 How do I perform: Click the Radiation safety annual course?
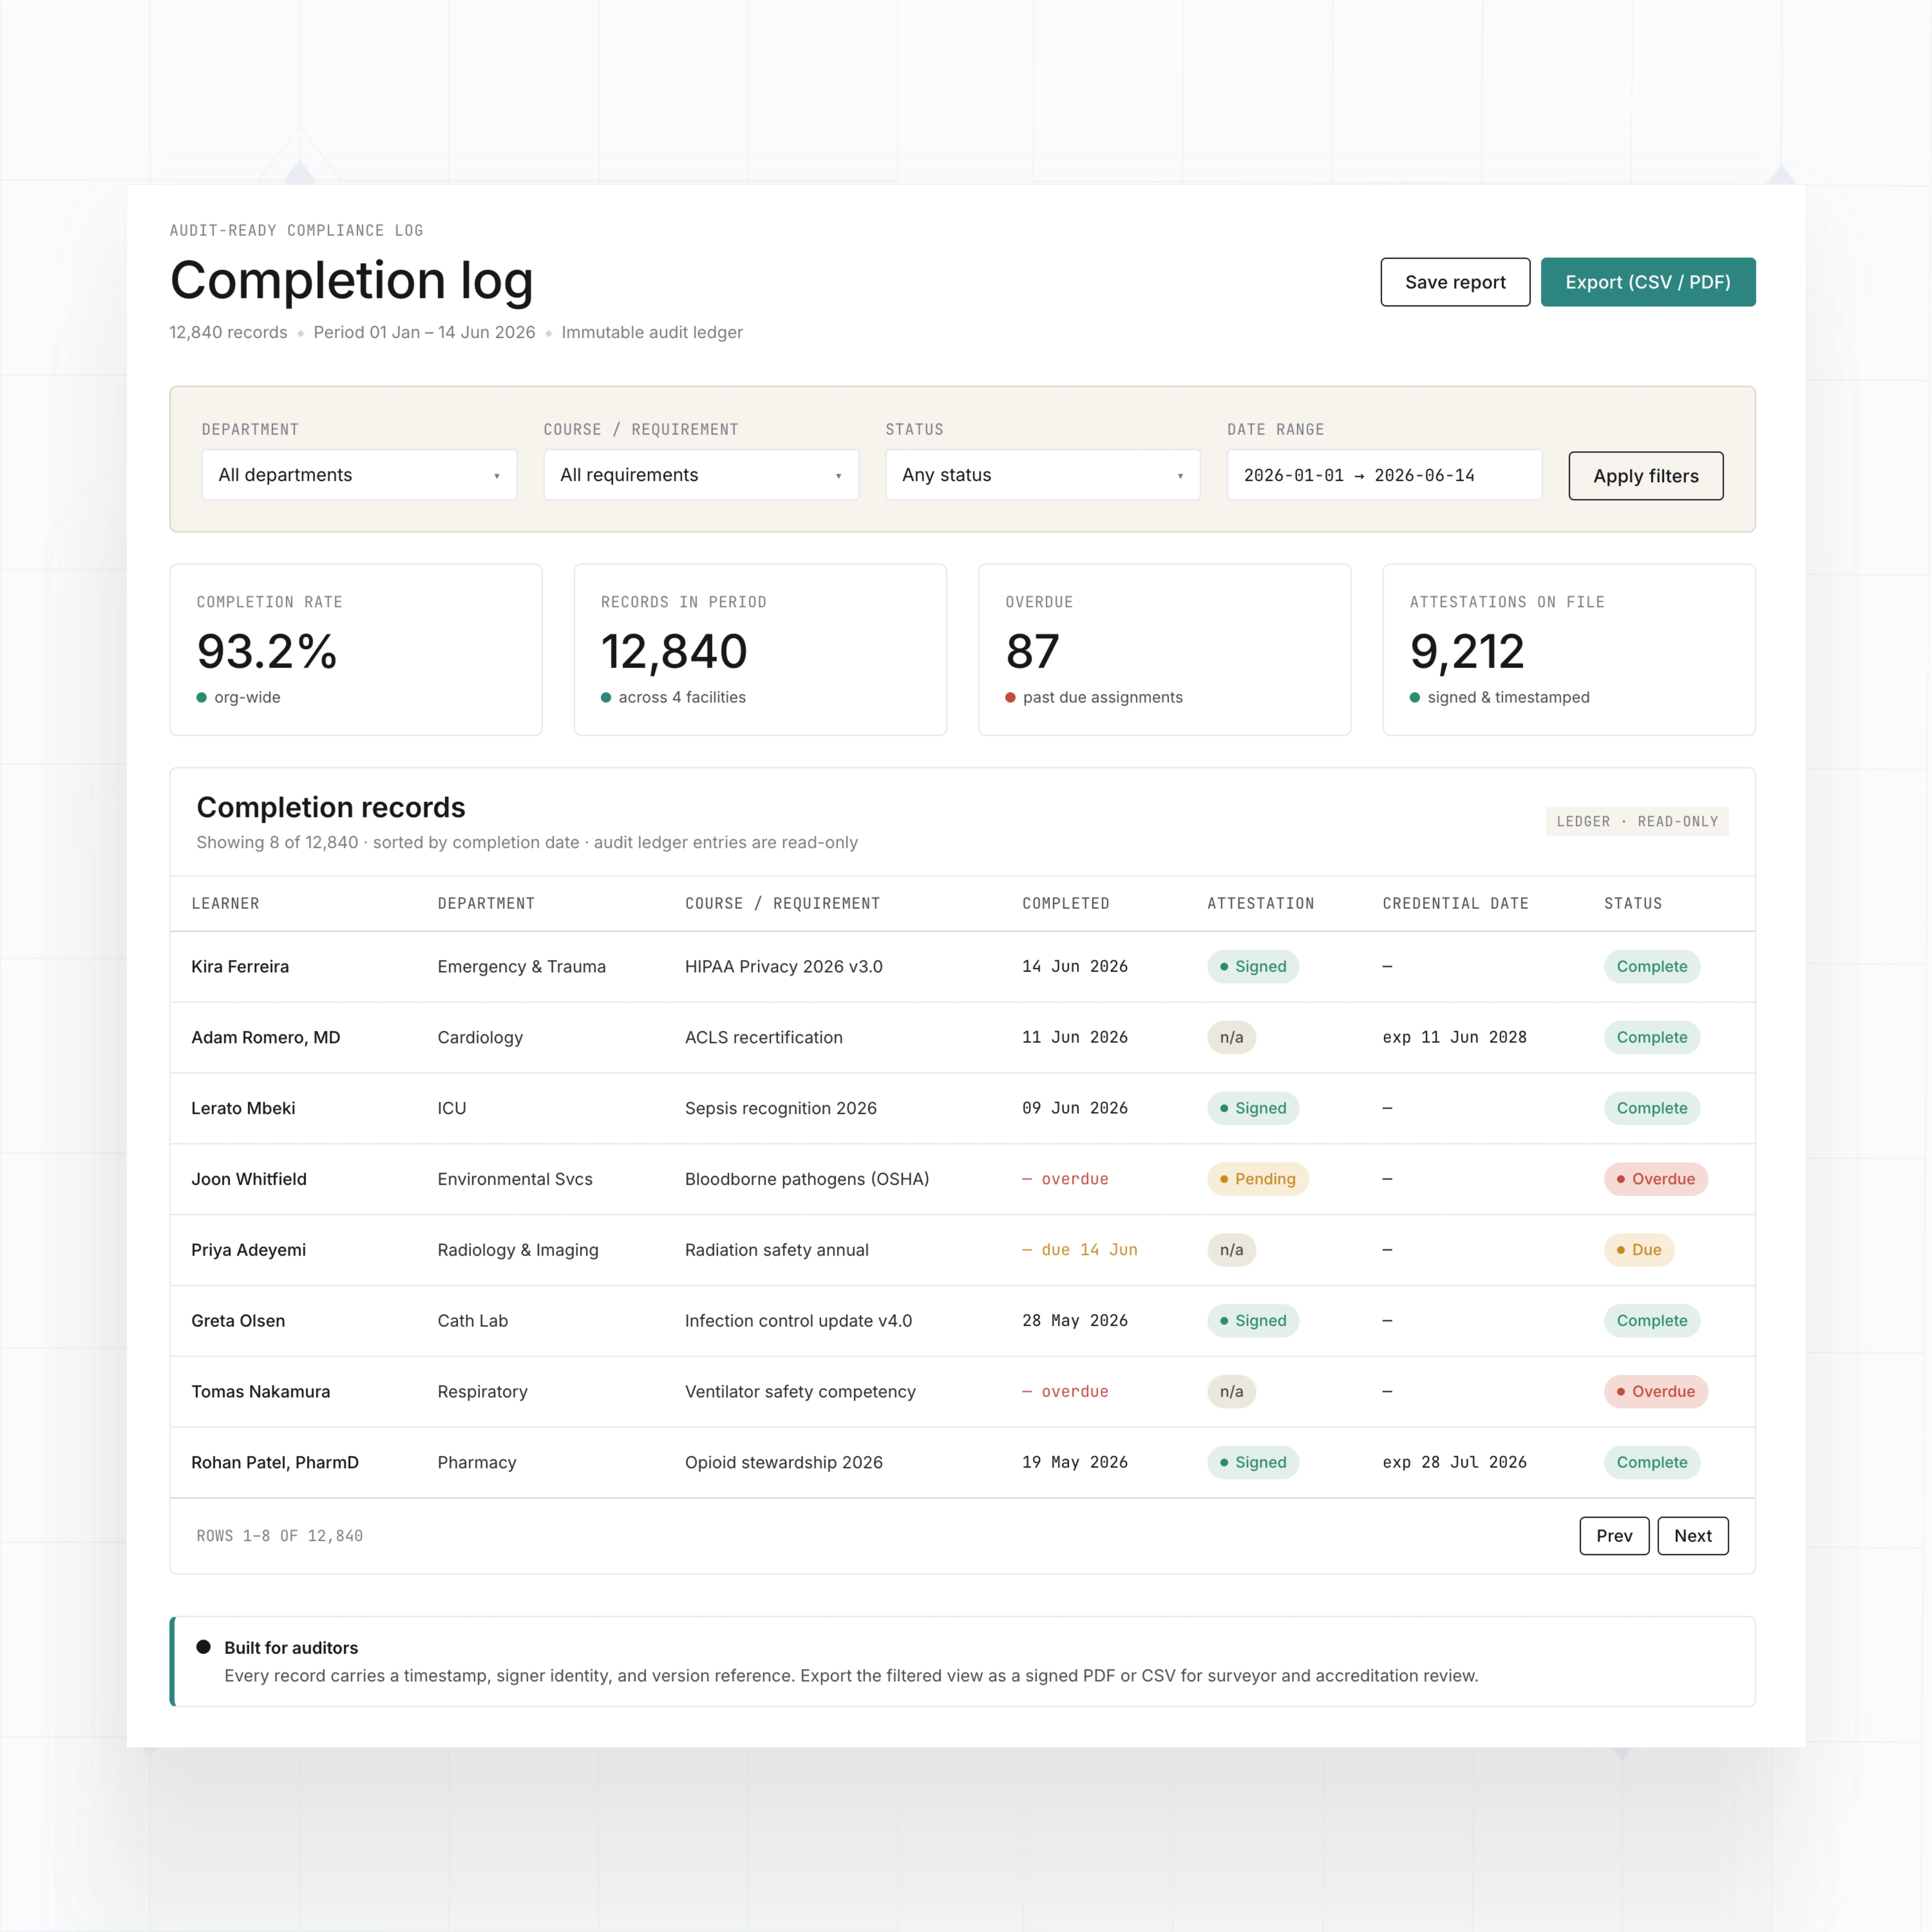[x=777, y=1250]
